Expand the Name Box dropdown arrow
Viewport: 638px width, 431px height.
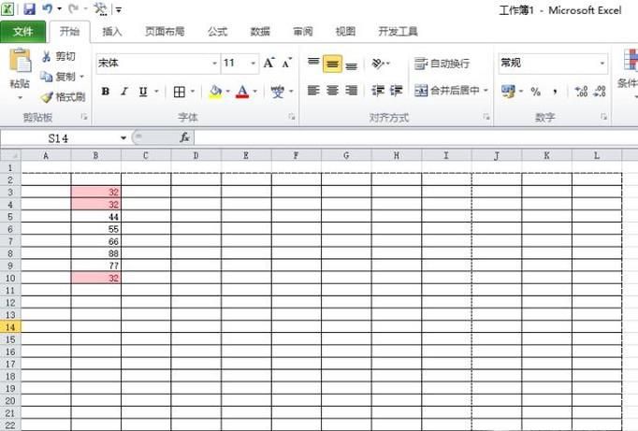[x=123, y=138]
